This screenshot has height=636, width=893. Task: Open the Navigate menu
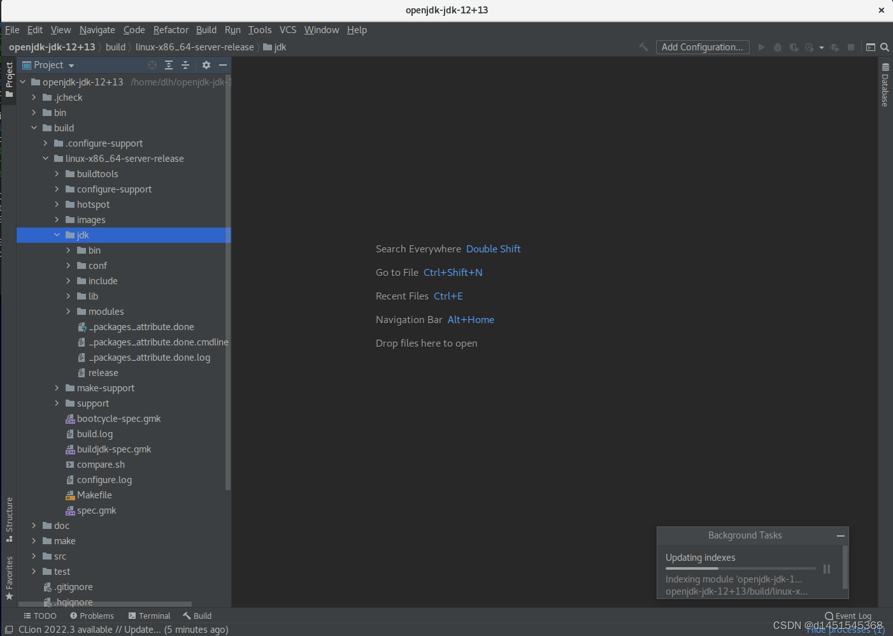tap(97, 30)
